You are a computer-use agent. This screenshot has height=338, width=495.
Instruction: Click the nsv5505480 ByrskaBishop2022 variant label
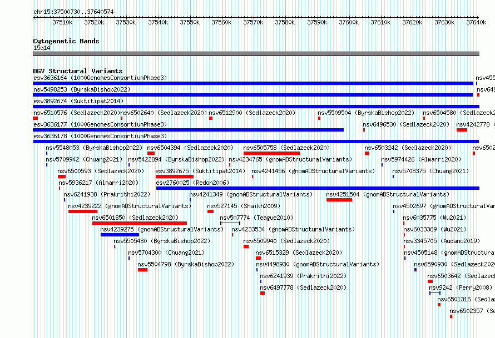(x=162, y=241)
